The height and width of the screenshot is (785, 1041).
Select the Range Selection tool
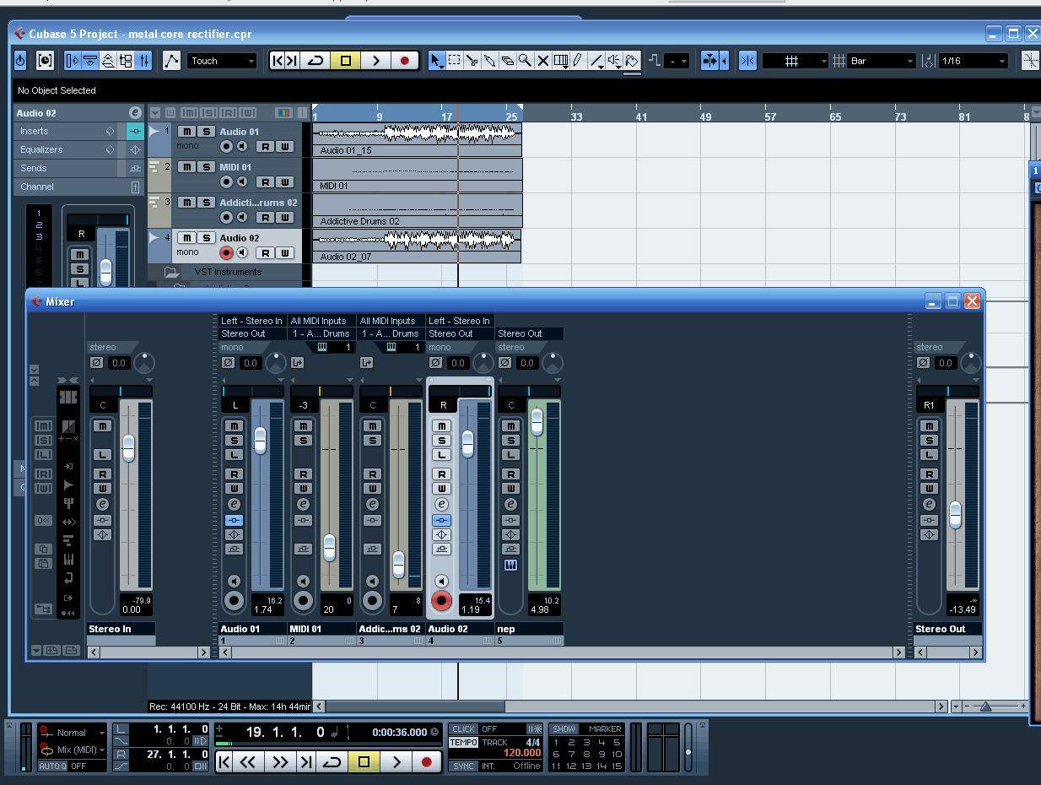tap(455, 61)
